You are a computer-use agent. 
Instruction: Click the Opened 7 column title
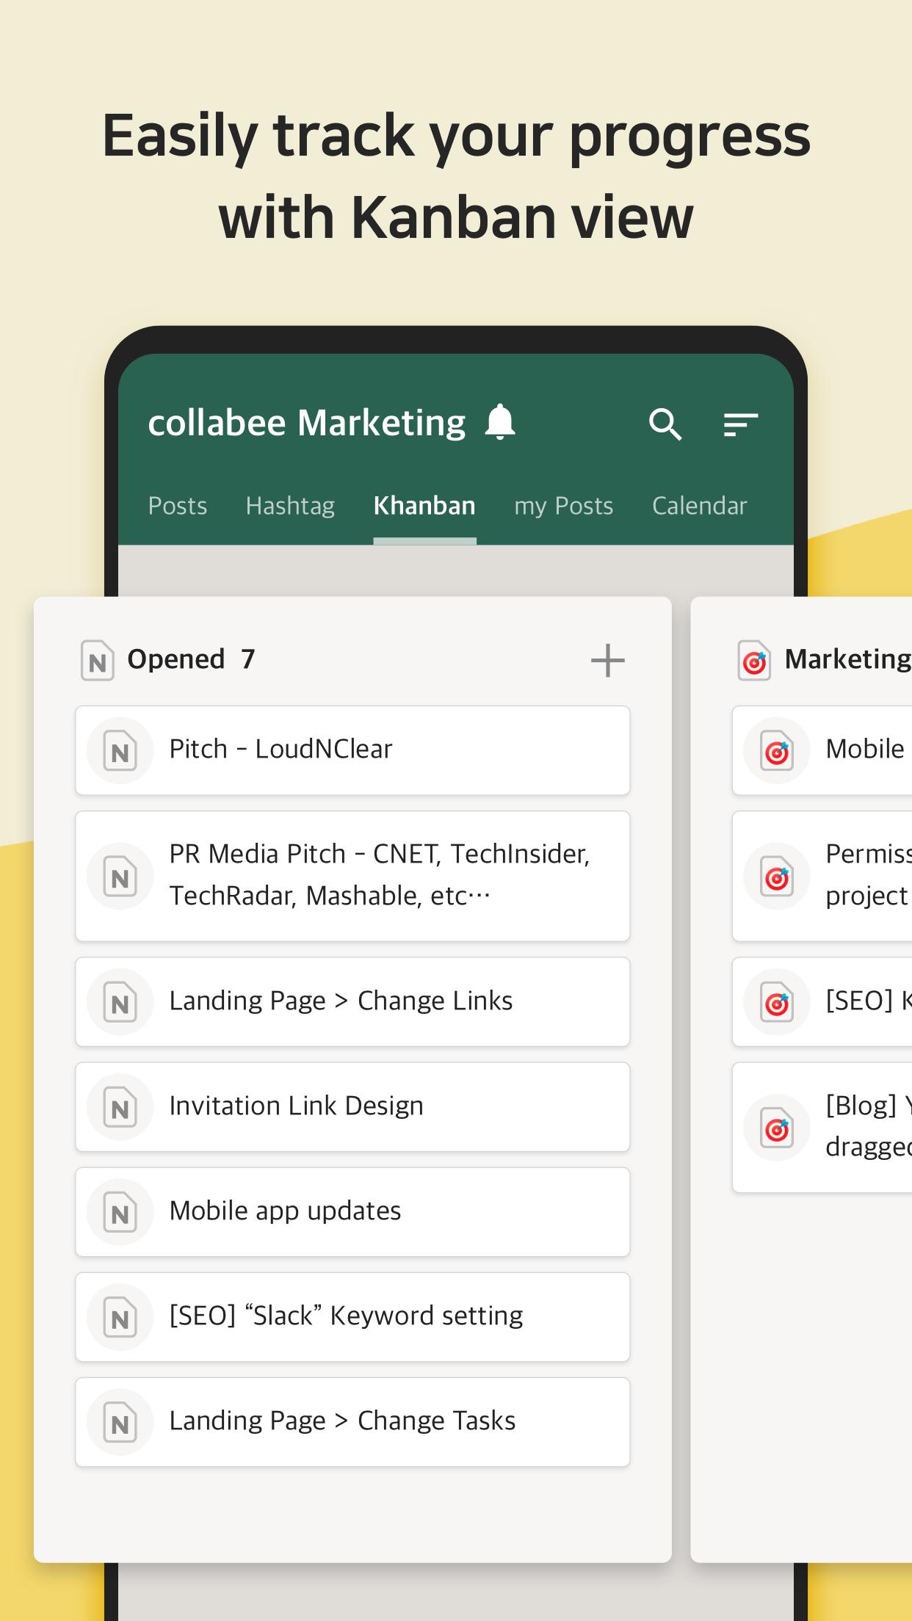coord(191,659)
